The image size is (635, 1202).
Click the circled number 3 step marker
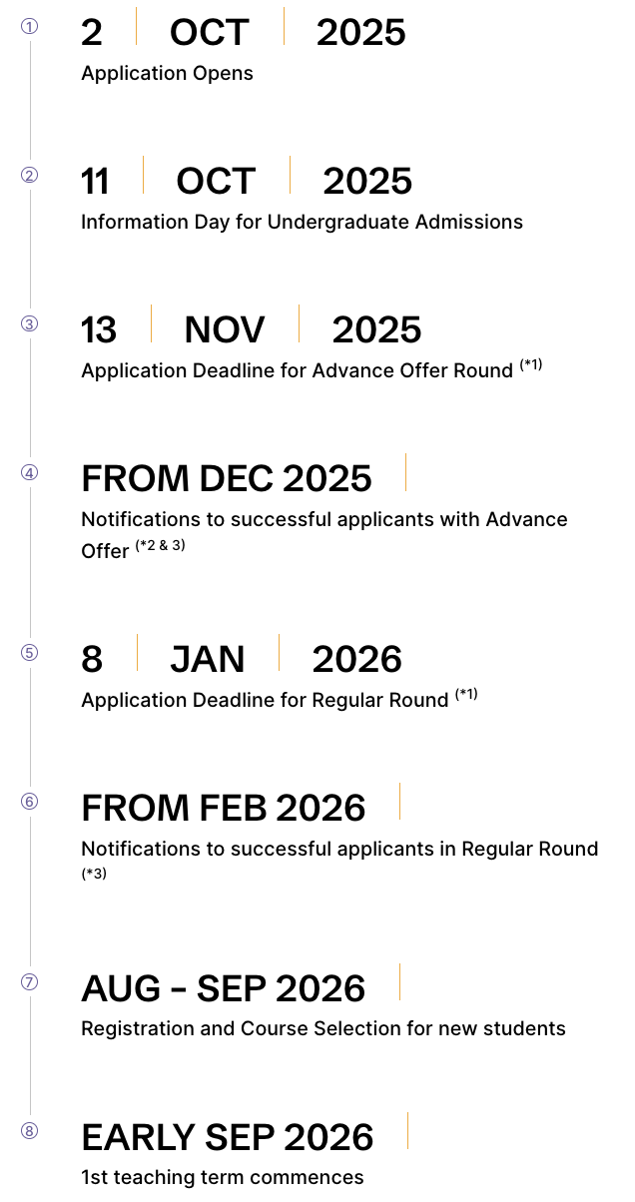pos(30,323)
